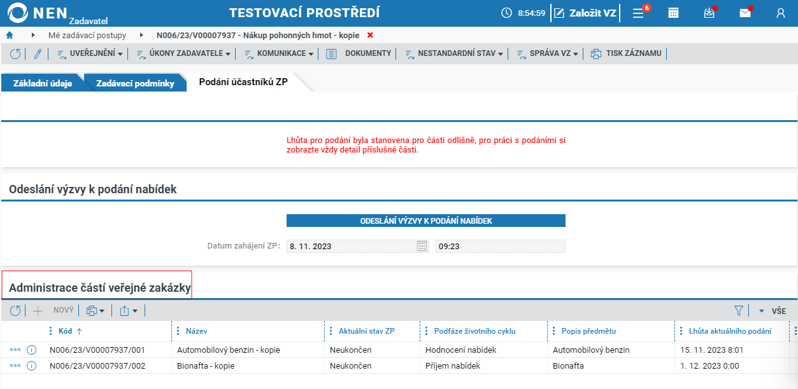Click the NOVÝ plus button in grid toolbar
Screen dimensions: 798x389
click(55, 311)
